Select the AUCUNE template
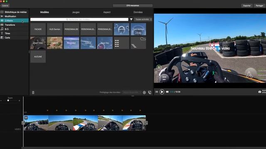The image size is (266, 149). pyautogui.click(x=38, y=57)
